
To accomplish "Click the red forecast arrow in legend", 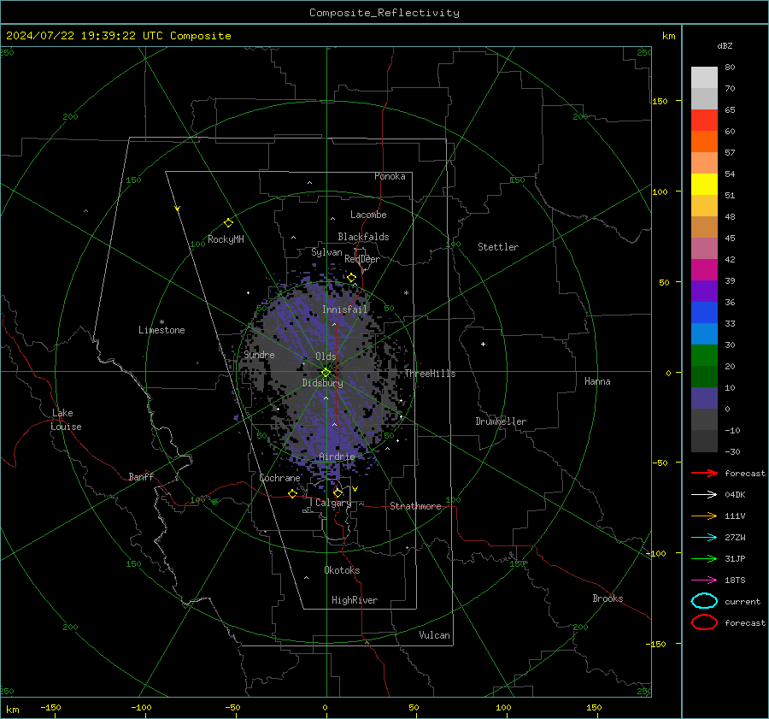I will coord(704,473).
